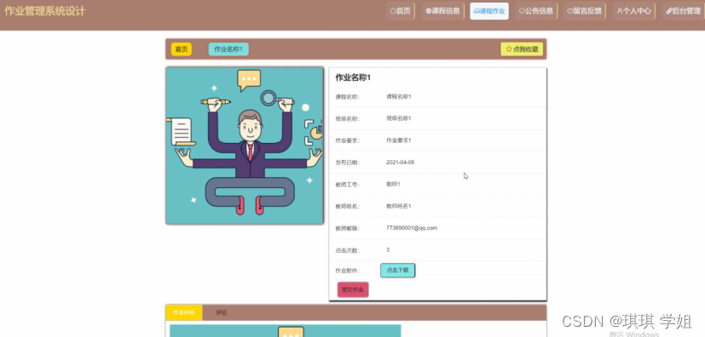
Task: Click the icon beside 课程信息
Action: pos(429,11)
